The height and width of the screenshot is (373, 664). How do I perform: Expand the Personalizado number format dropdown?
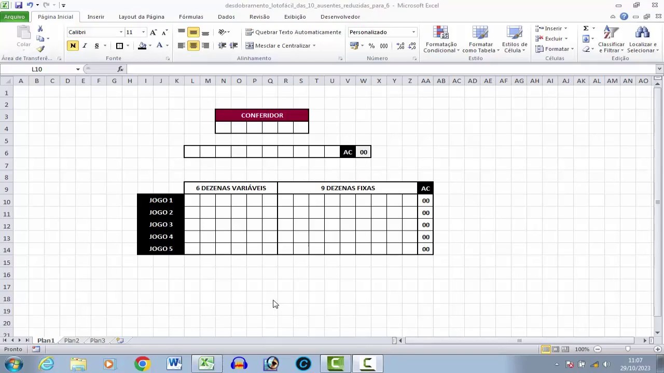pos(413,32)
